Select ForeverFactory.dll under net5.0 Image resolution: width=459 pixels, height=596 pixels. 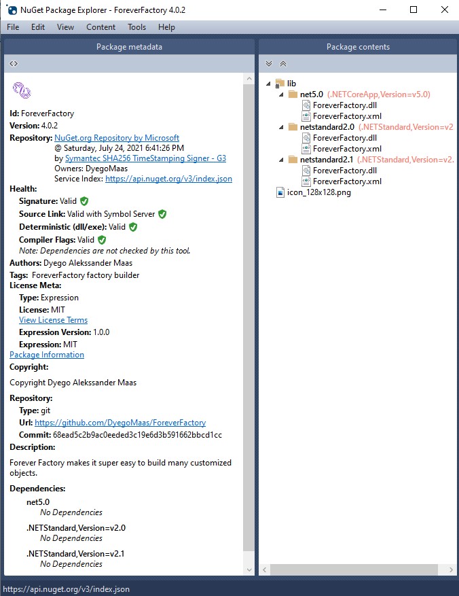pos(345,105)
